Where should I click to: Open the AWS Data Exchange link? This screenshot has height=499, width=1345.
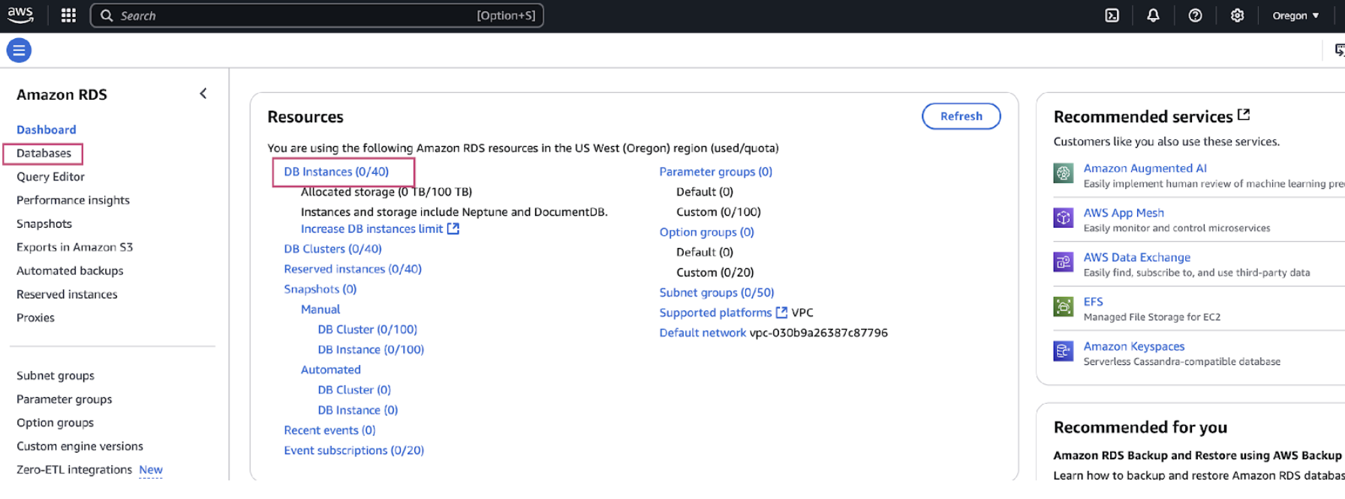pos(1137,257)
